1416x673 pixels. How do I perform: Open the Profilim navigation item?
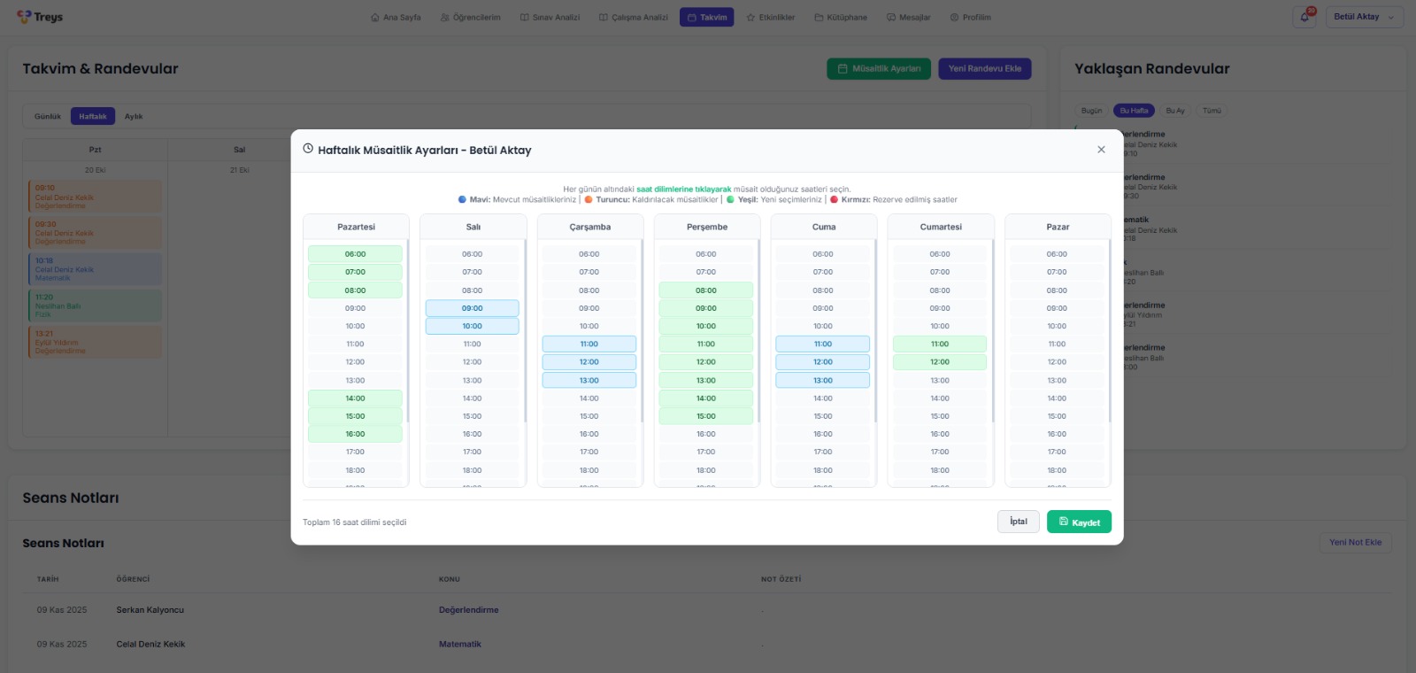point(970,17)
